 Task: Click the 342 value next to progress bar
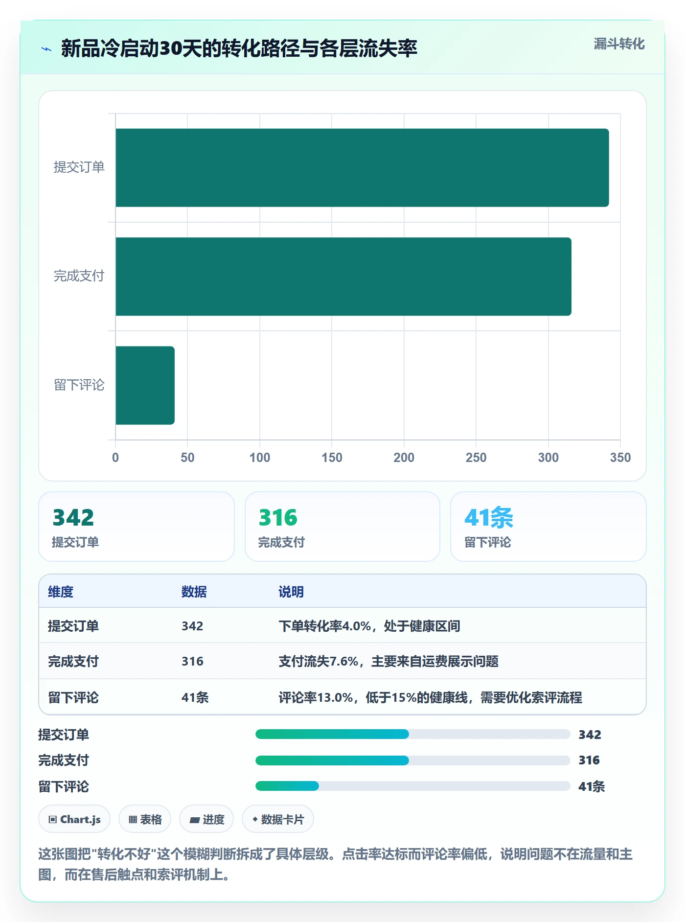coord(590,735)
